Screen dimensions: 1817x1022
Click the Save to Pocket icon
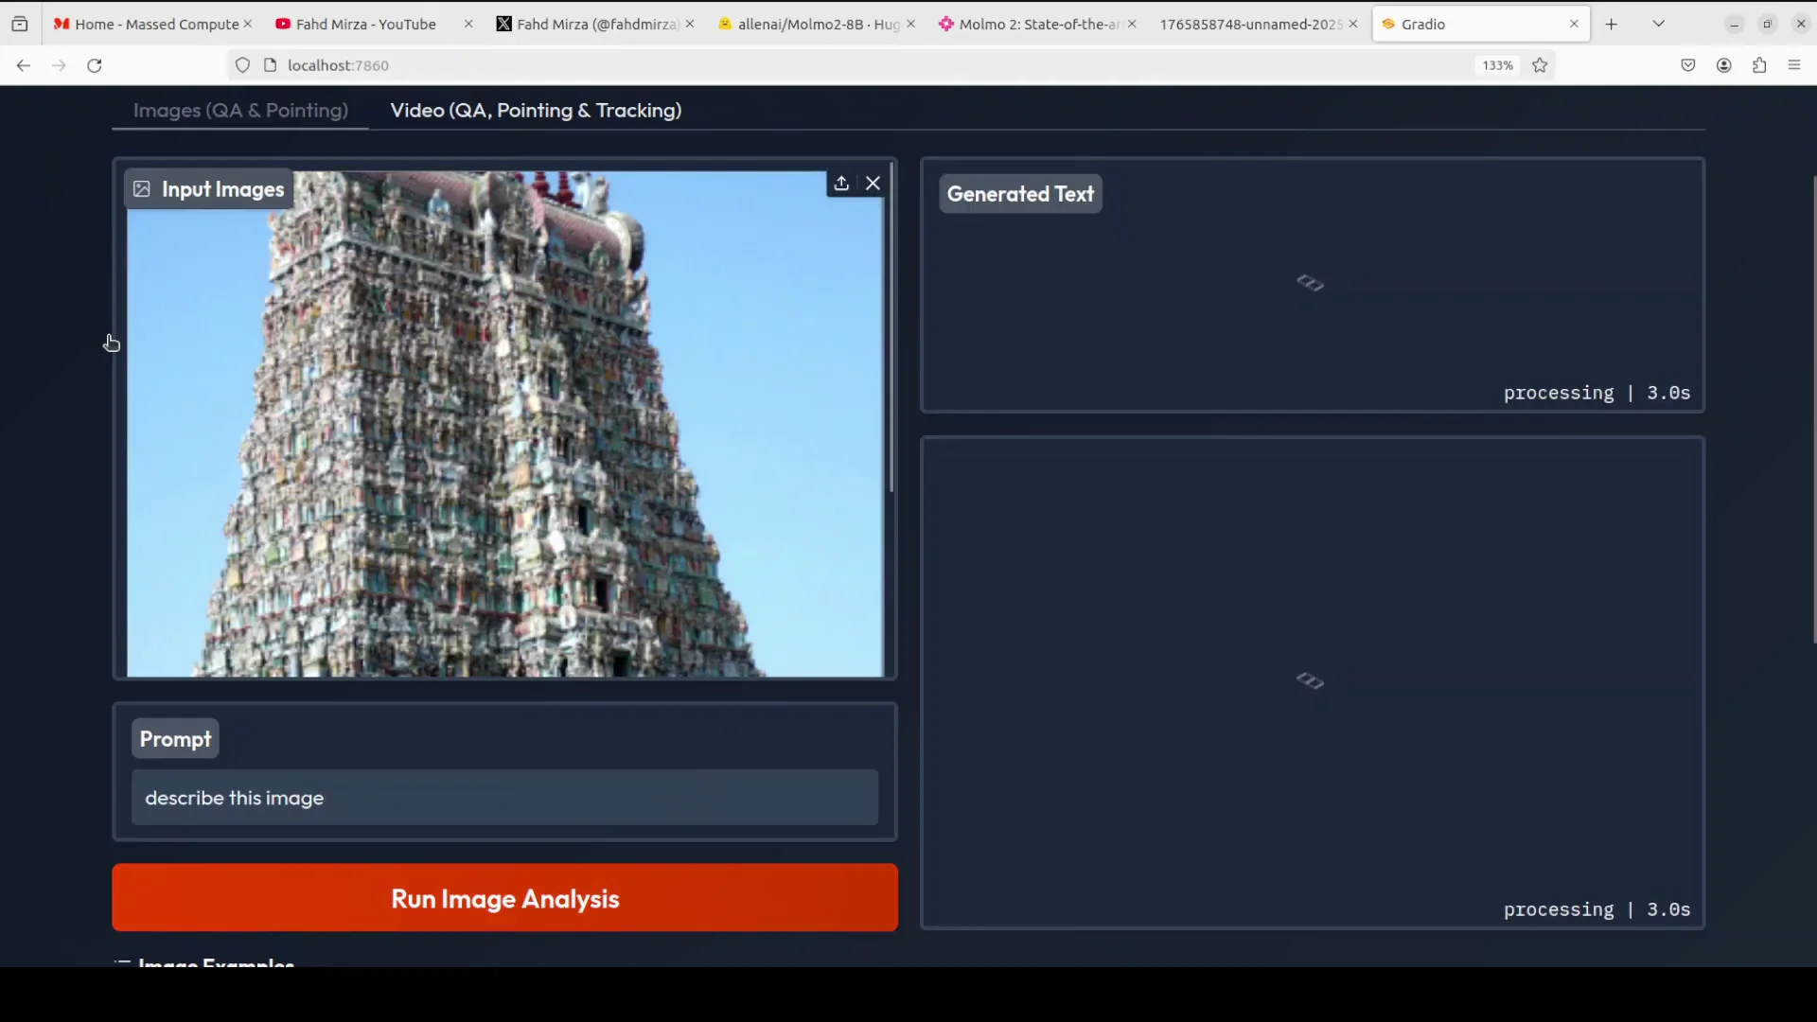click(x=1687, y=65)
